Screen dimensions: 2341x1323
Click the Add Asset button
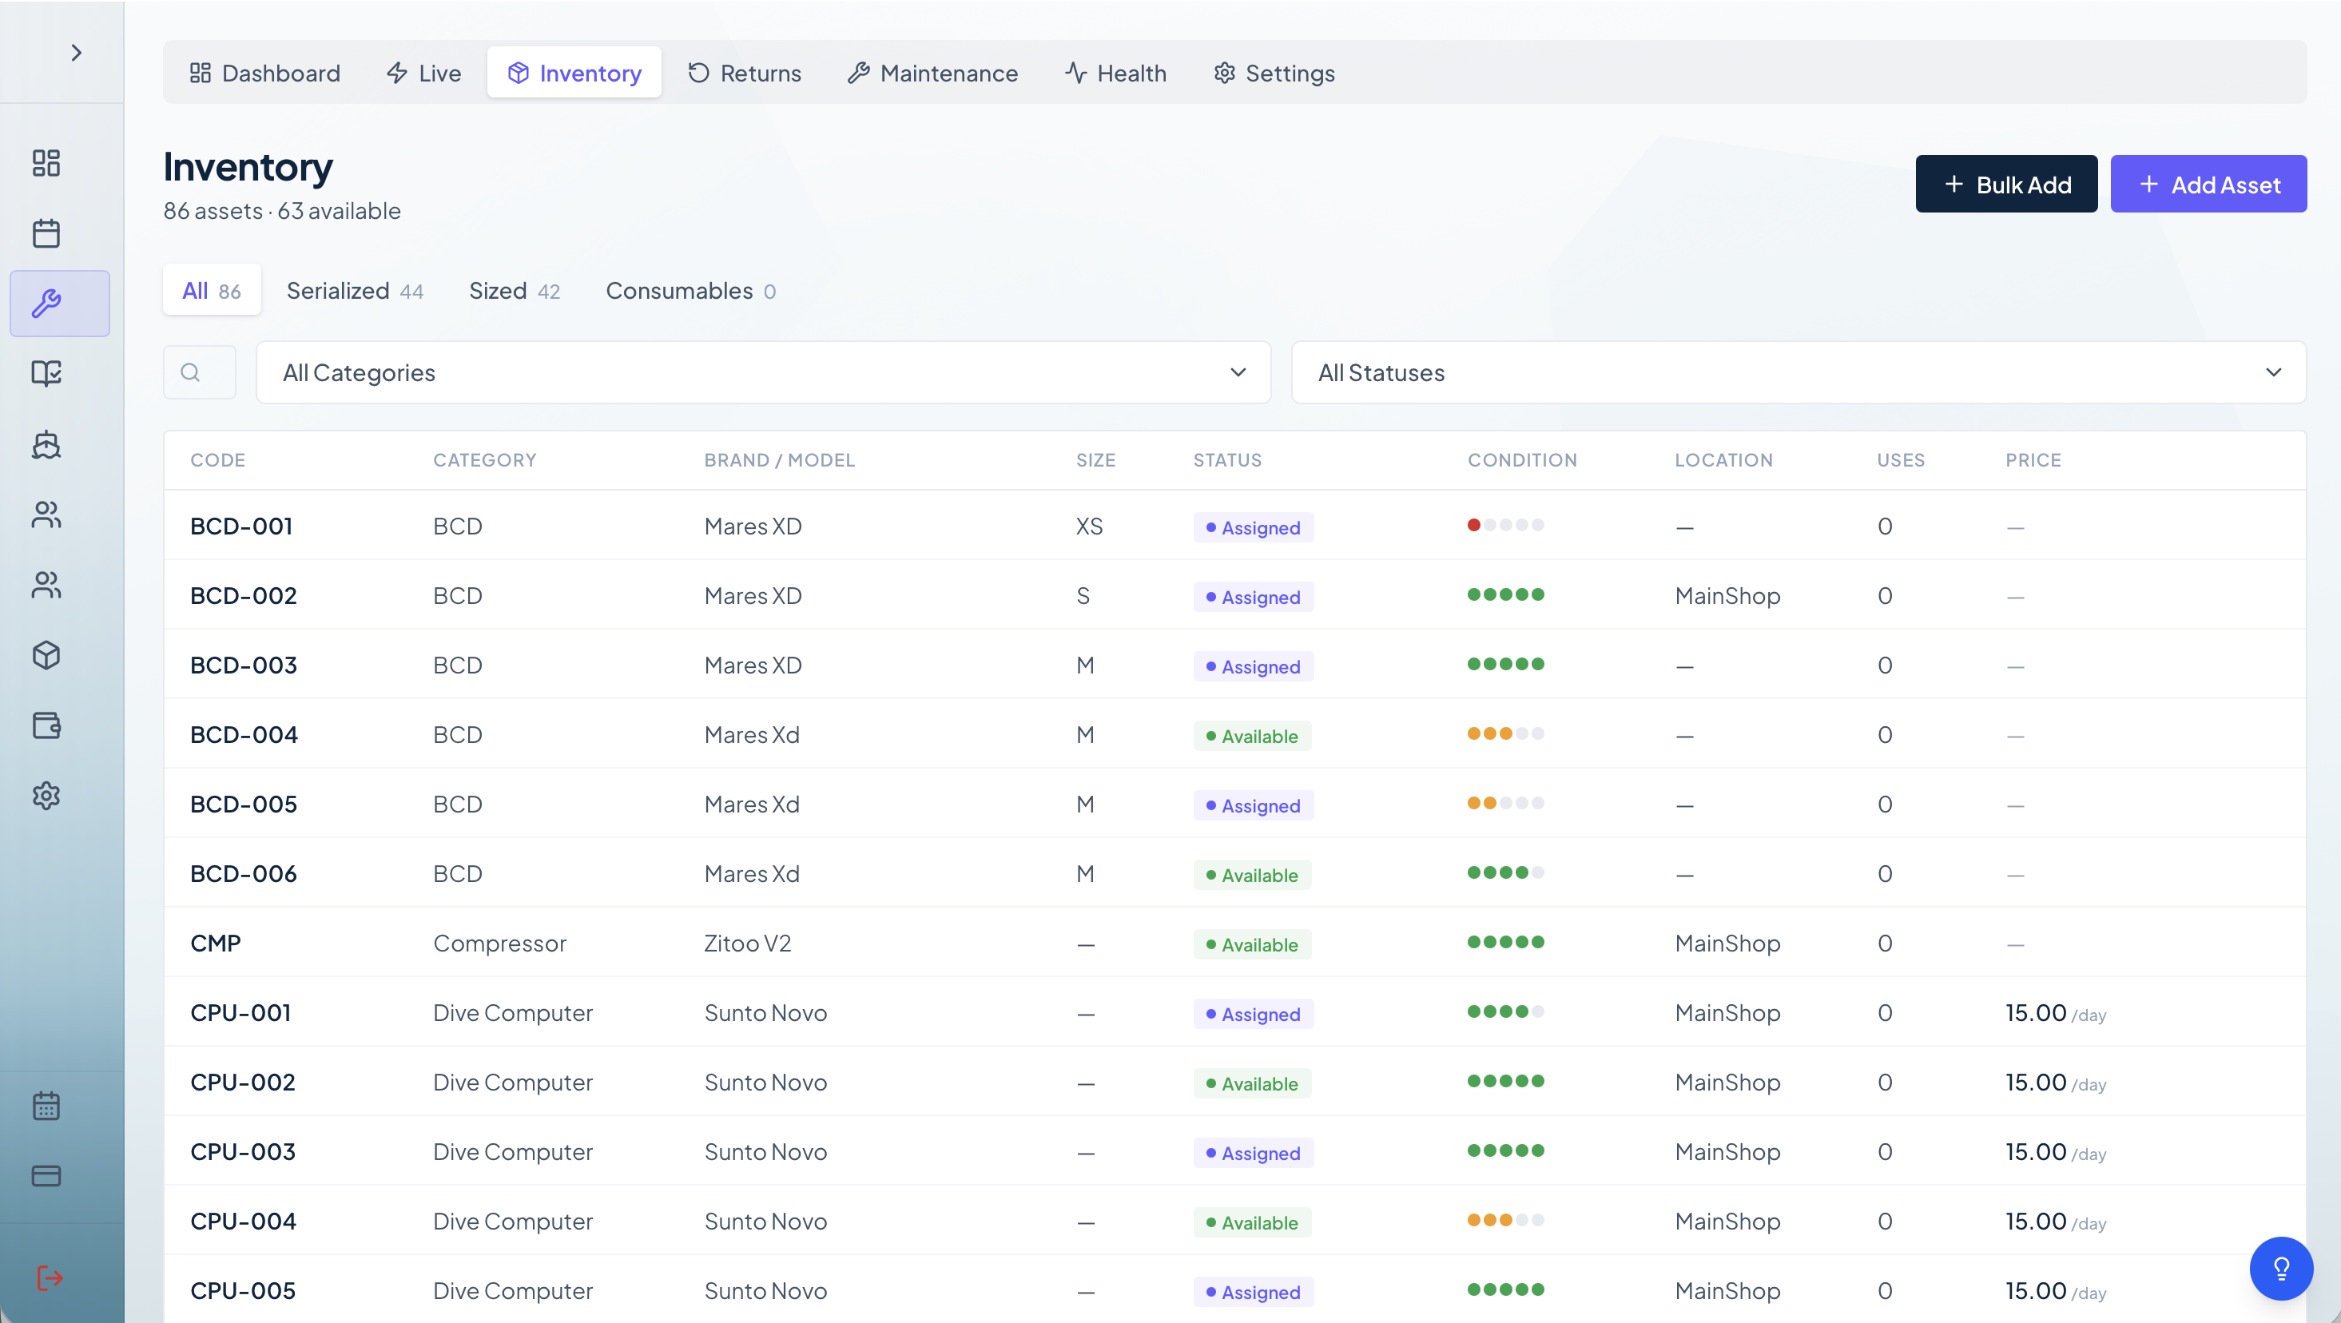coord(2208,185)
